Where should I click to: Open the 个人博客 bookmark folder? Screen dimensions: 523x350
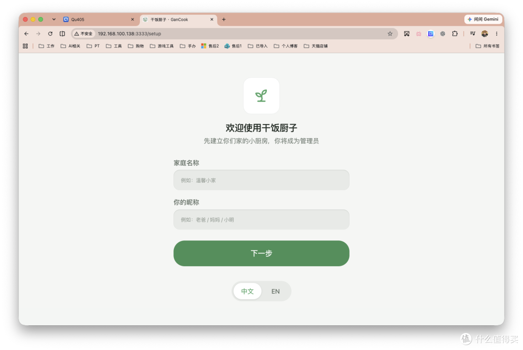point(286,46)
